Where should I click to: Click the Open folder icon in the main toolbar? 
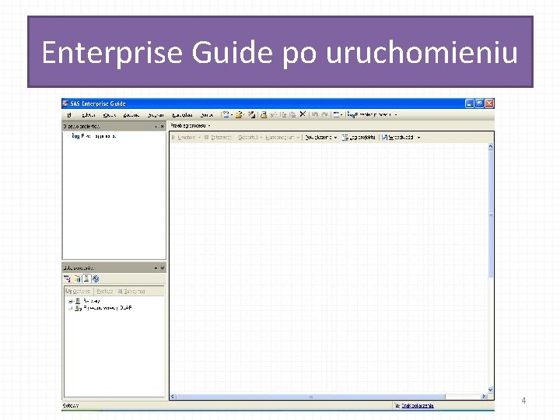tap(239, 114)
